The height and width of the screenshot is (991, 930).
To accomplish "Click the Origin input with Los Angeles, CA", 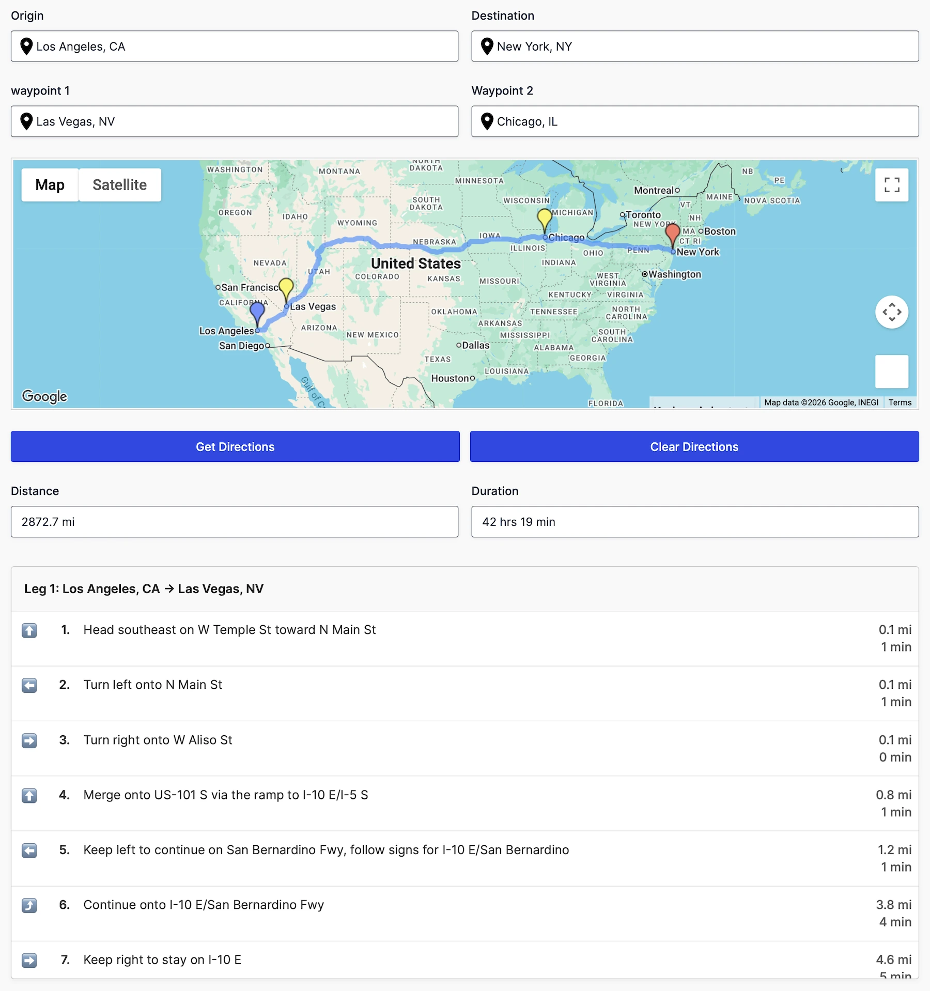I will pos(235,47).
